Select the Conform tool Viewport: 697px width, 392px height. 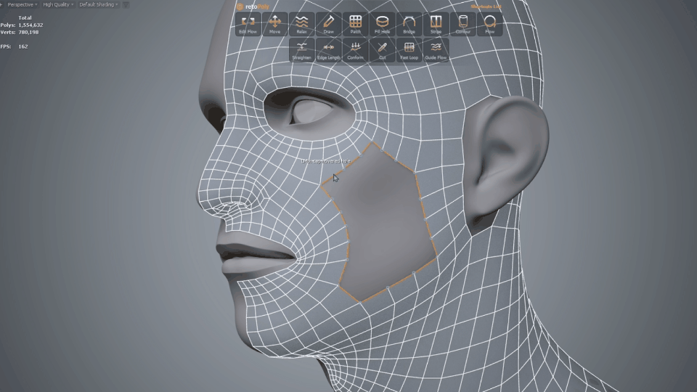click(x=355, y=50)
